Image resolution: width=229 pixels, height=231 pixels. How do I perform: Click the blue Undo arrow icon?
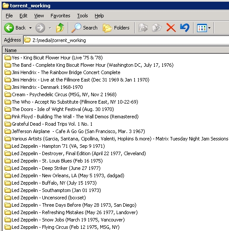[184, 28]
